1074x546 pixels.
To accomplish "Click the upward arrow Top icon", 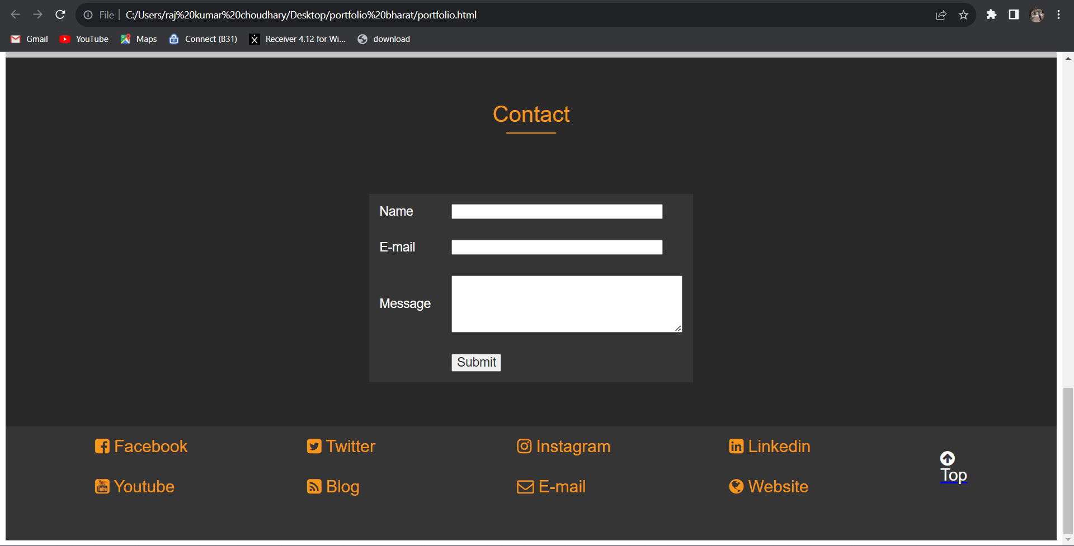I will coord(947,458).
